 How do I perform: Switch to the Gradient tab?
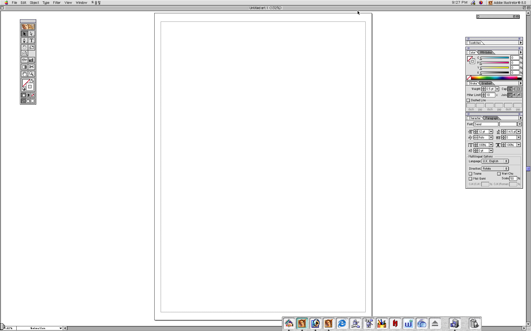pos(486,83)
